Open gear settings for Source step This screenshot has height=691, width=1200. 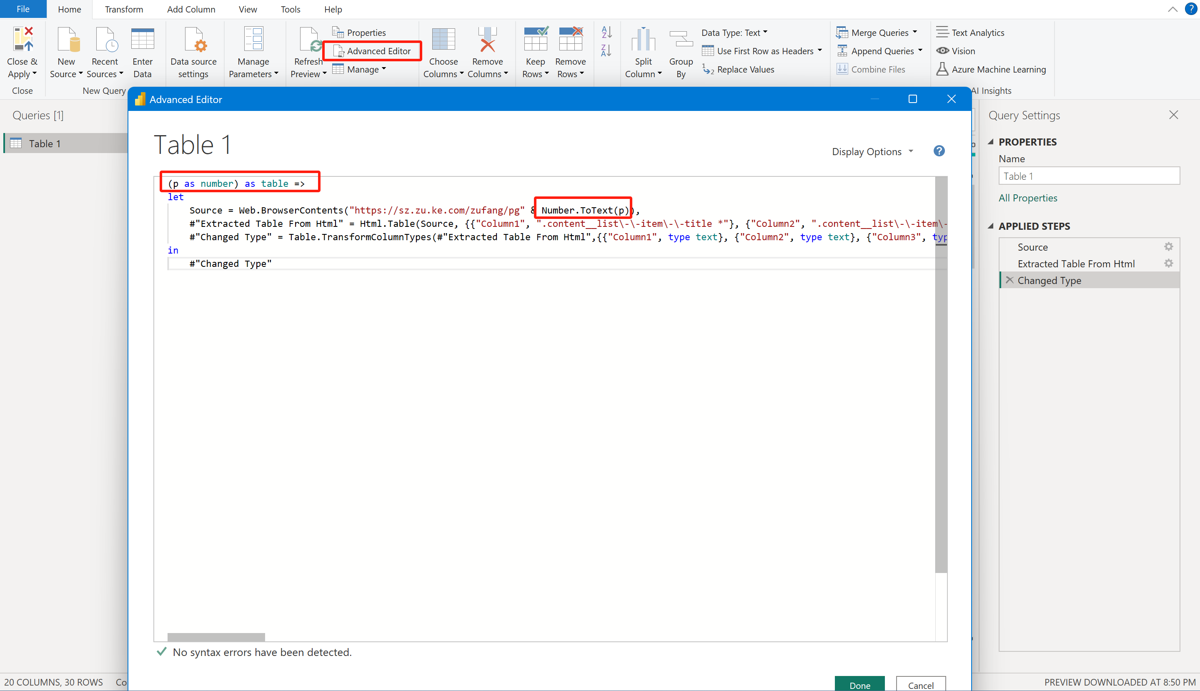coord(1168,247)
